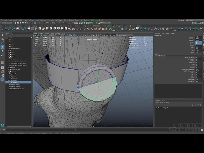204x153 pixels.
Task: Click the SLR camera shelf icon
Action: pos(47,29)
